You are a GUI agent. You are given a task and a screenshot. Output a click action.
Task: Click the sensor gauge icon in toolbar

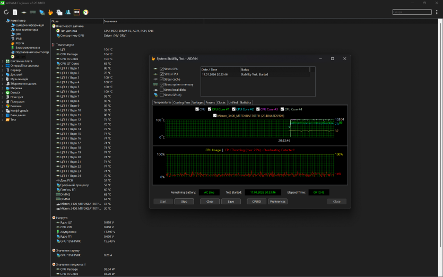click(x=86, y=12)
